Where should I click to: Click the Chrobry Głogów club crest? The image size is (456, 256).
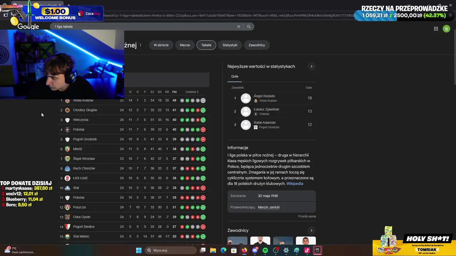[67, 110]
